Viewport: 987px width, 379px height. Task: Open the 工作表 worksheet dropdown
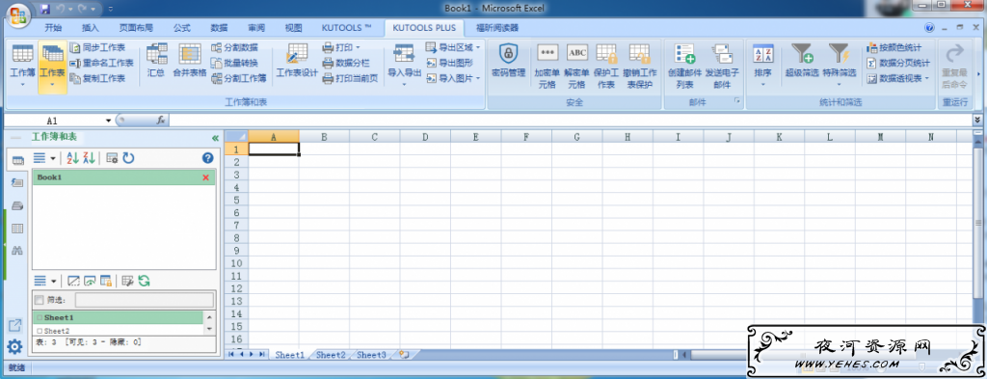[52, 67]
